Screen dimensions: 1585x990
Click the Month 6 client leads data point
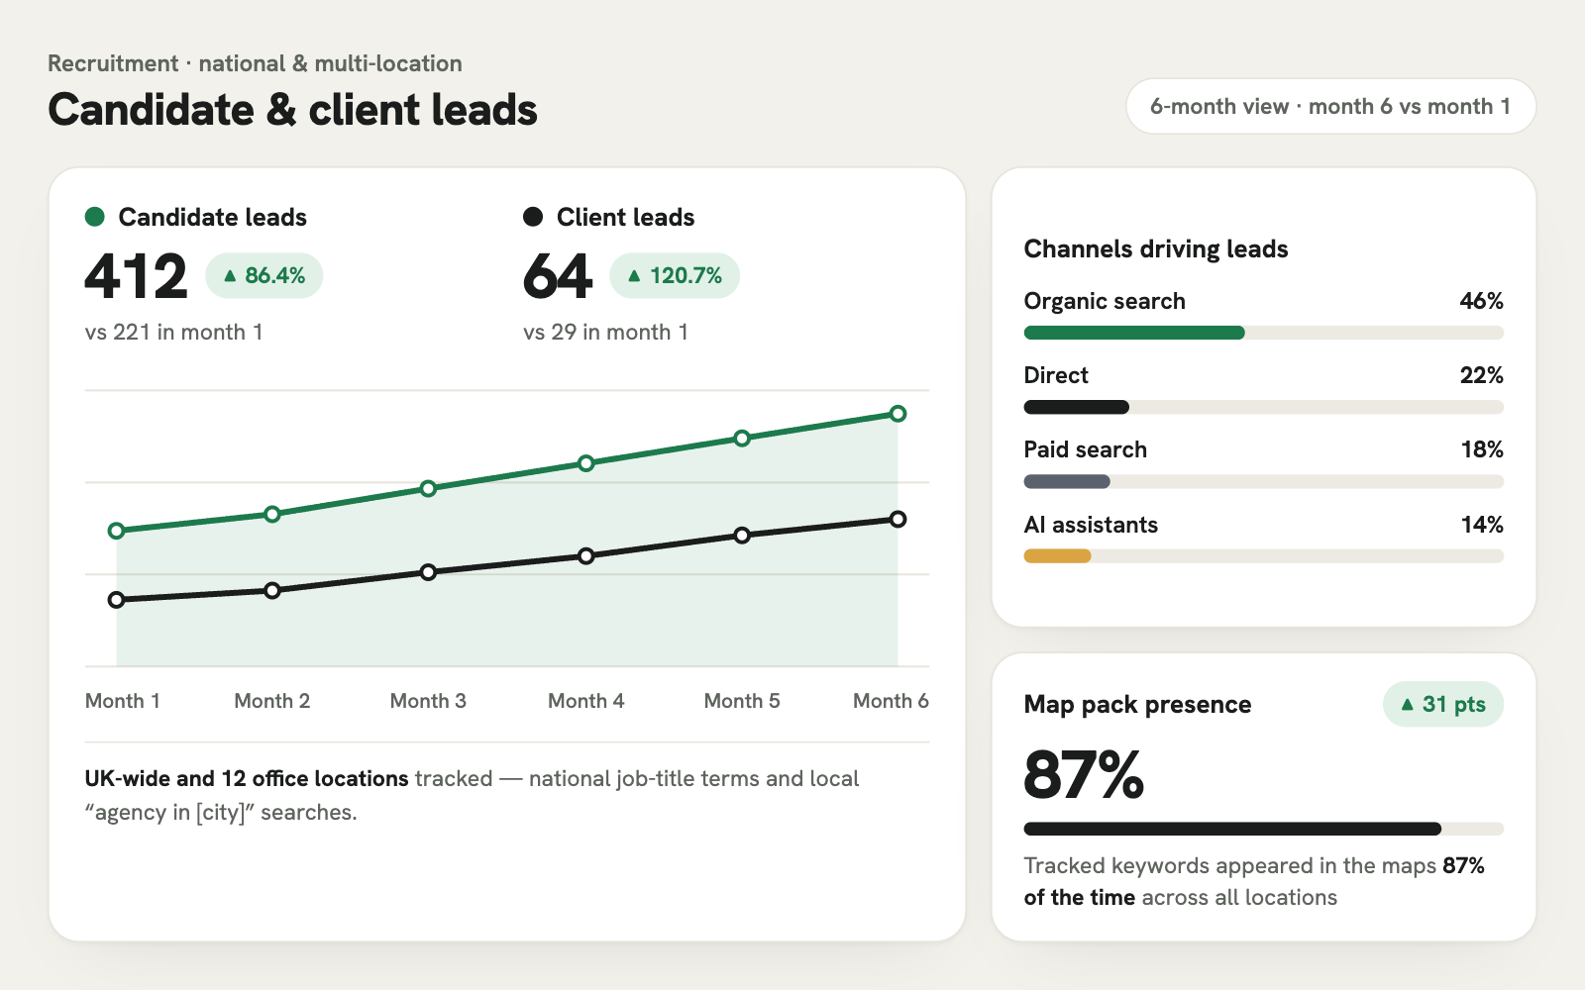[898, 519]
